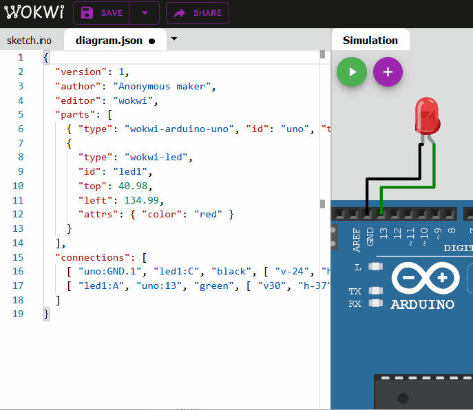The image size is (473, 410).
Task: Click the "led1" id value on line 9
Action: tap(130, 172)
